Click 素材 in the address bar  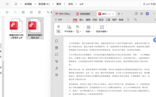click(59, 4)
